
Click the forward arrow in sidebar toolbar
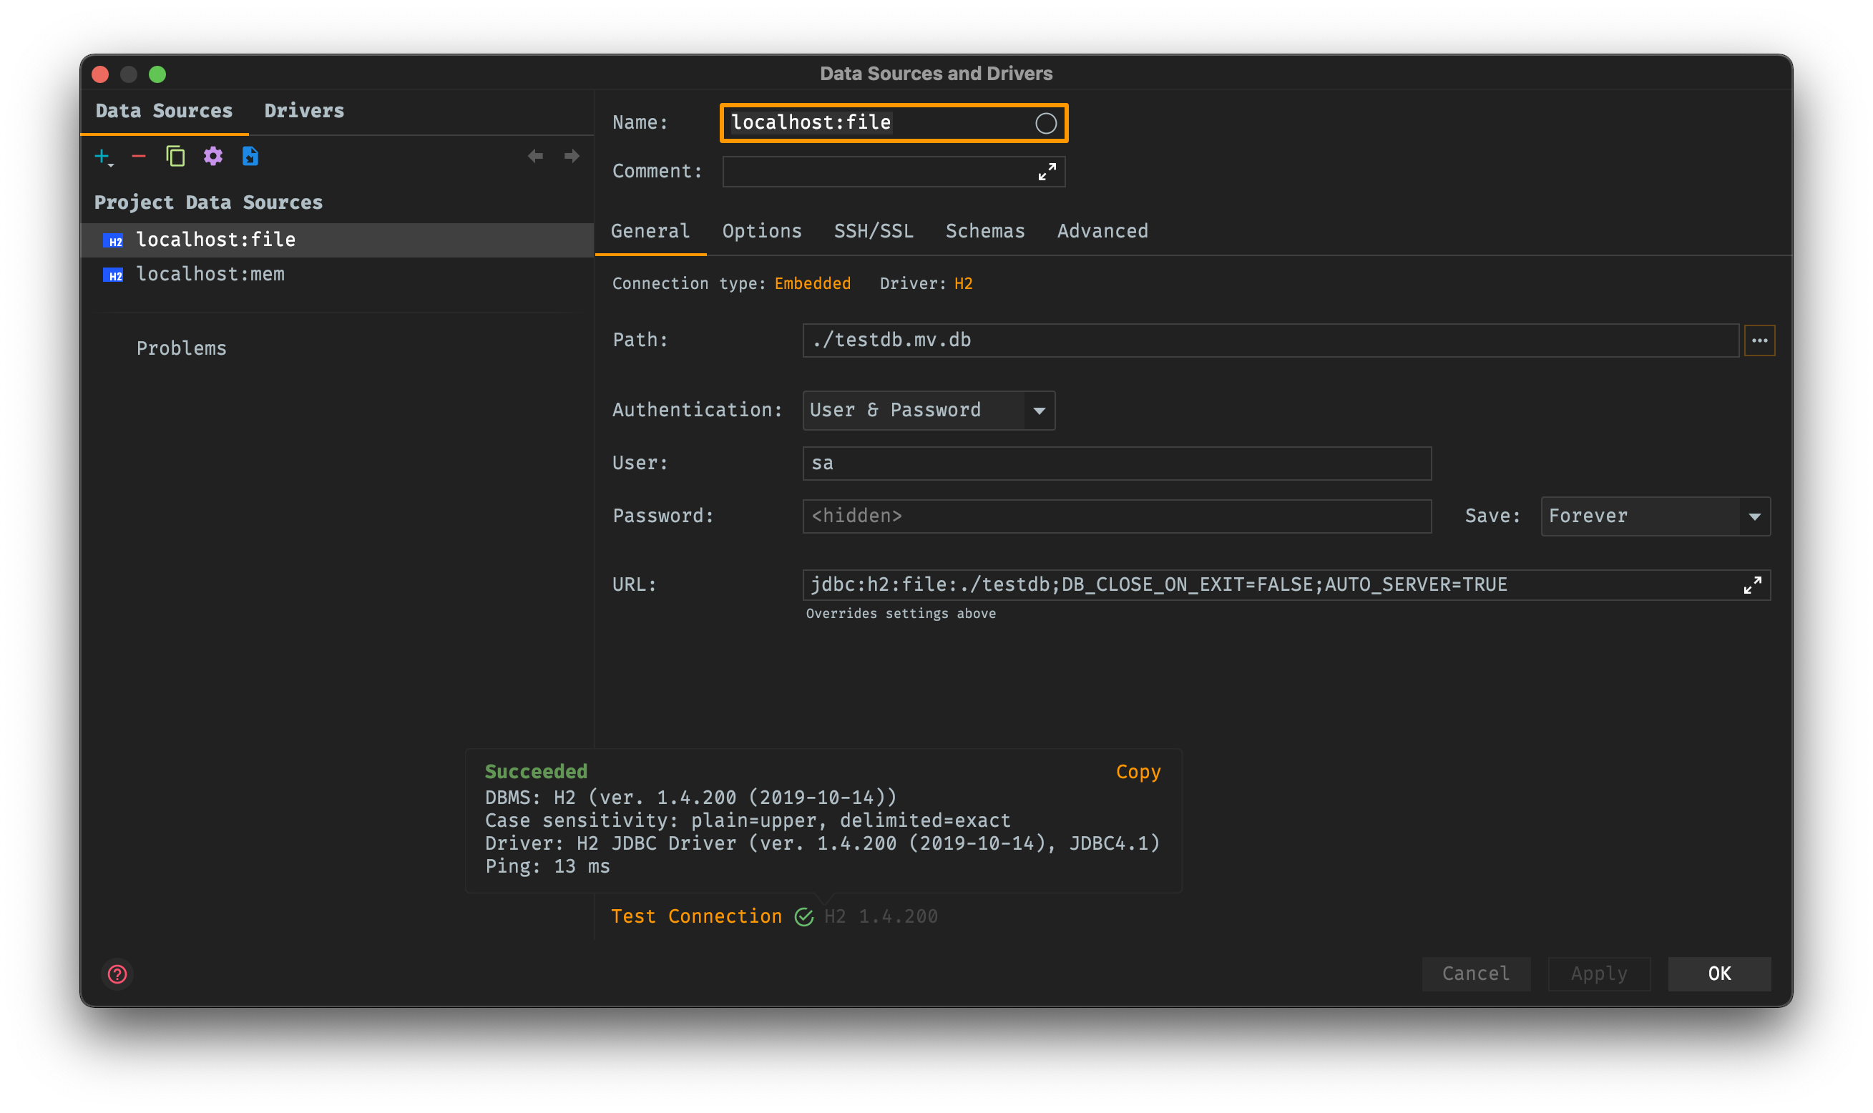coord(572,156)
